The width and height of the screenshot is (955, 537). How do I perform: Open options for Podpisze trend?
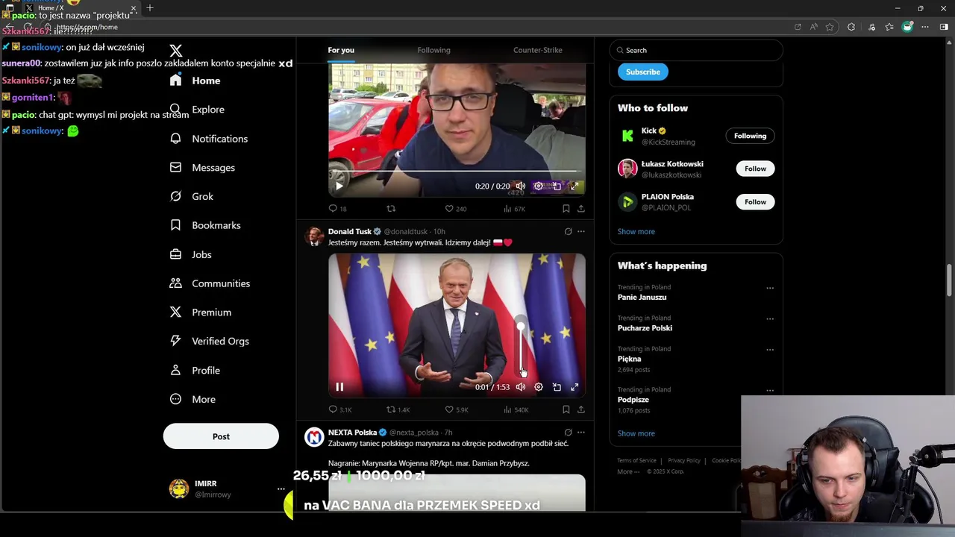769,390
